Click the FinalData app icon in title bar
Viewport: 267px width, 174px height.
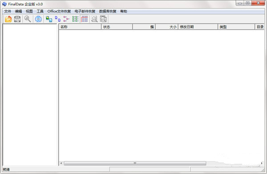coord(4,4)
